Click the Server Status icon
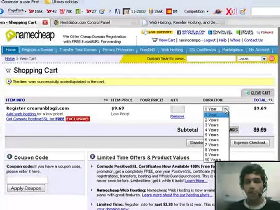 244,32
